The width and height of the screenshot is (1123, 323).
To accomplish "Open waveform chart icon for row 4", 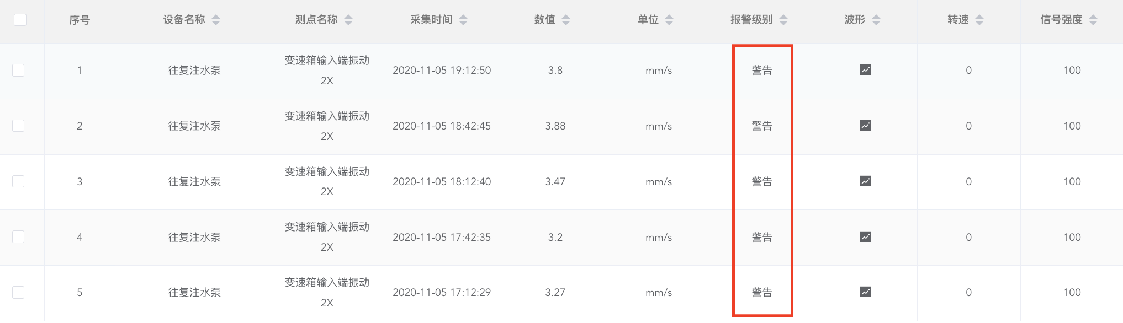I will coord(865,237).
